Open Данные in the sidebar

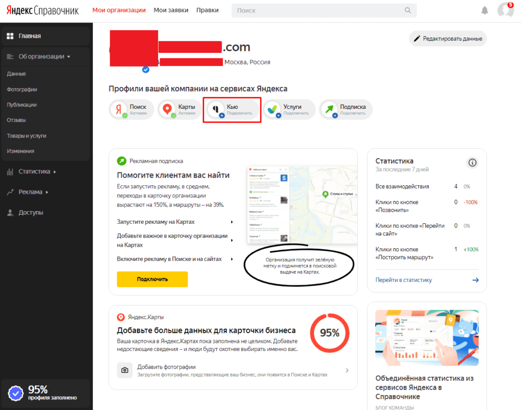pyautogui.click(x=16, y=74)
